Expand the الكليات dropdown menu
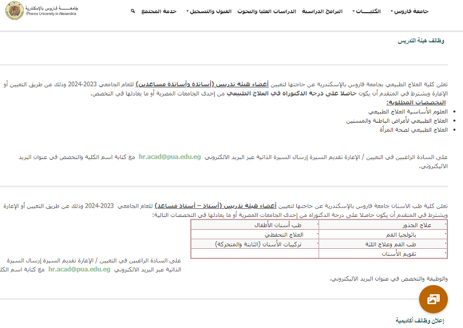The height and width of the screenshot is (328, 463). tap(367, 11)
